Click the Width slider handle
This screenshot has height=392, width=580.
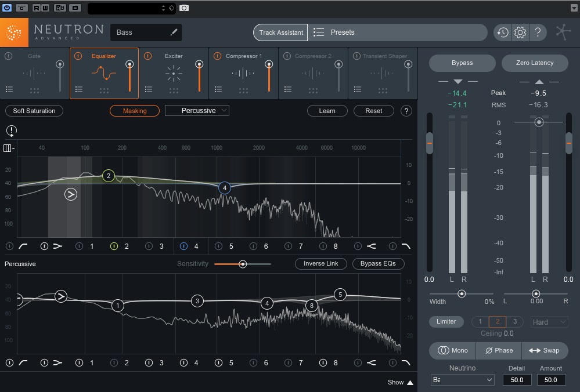coord(462,294)
